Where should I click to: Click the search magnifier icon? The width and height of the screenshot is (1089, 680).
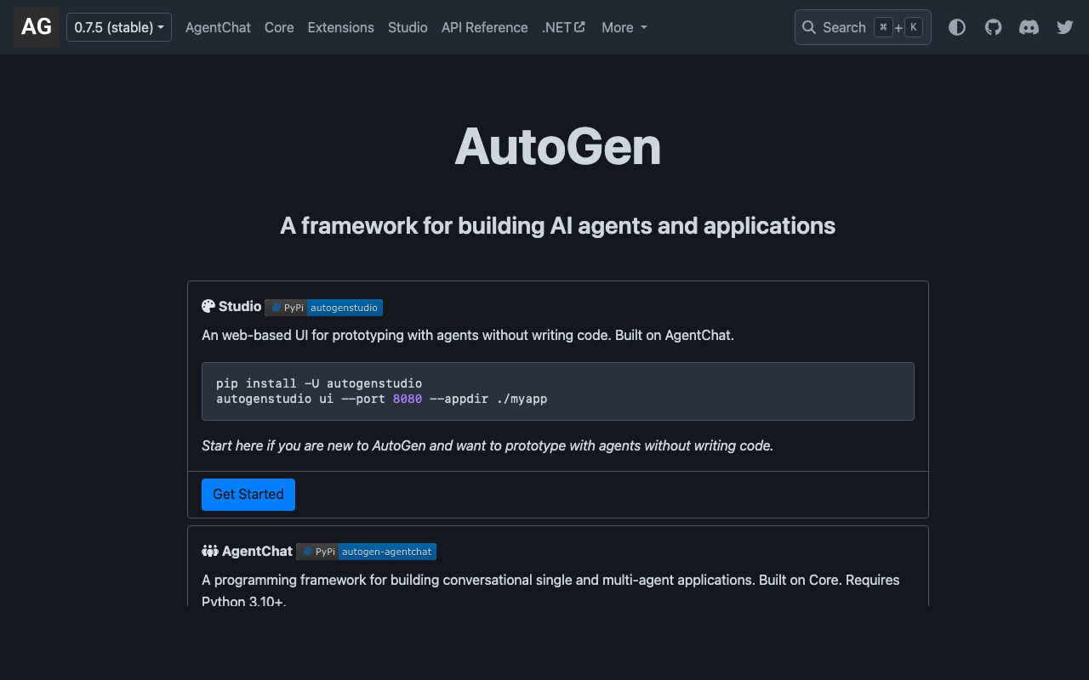click(x=809, y=27)
